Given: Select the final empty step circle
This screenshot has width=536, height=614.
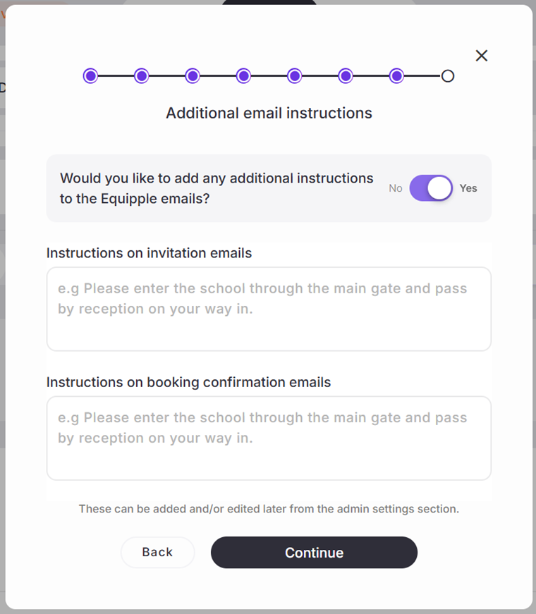Looking at the screenshot, I should (448, 76).
